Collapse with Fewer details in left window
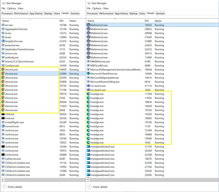The height and width of the screenshot is (192, 219). tap(12, 187)
